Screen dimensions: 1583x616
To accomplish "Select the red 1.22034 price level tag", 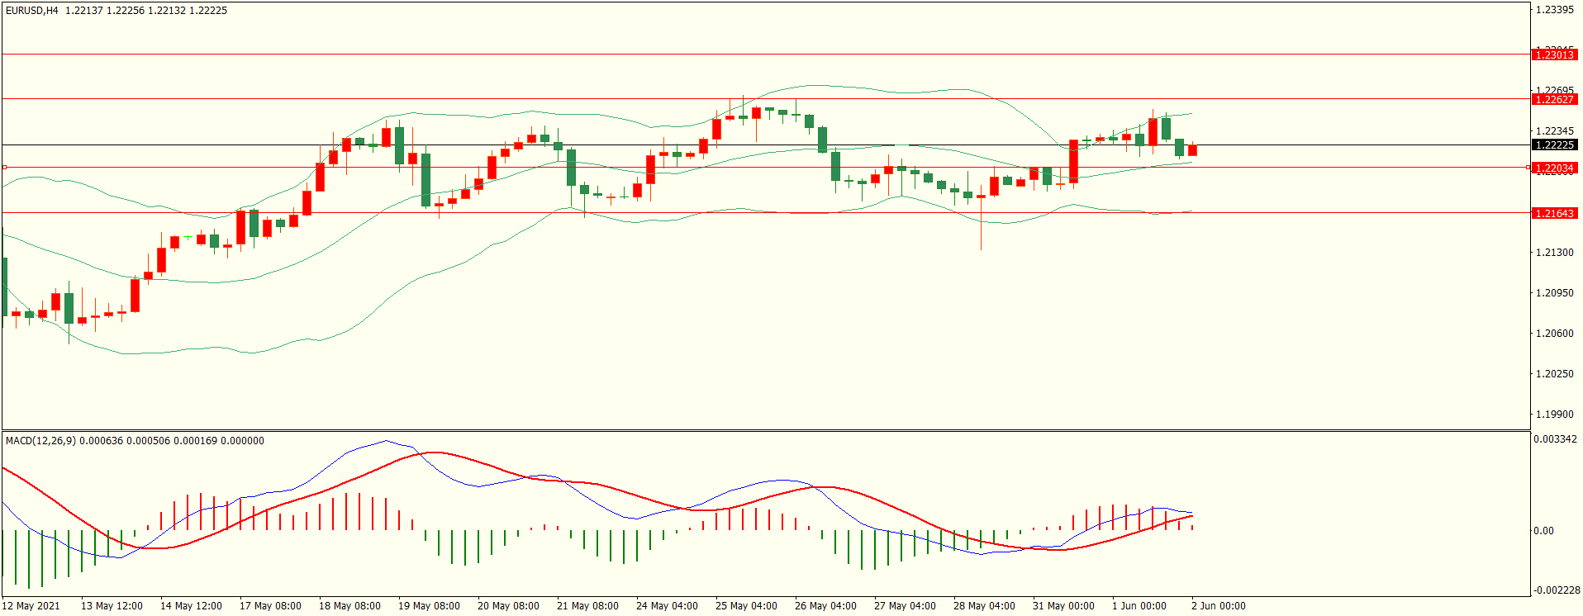I will (x=1553, y=168).
